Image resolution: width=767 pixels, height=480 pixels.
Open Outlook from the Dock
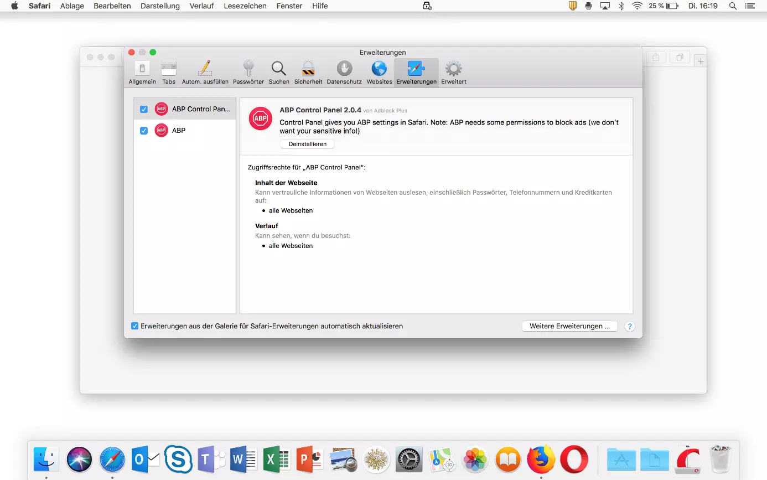146,459
